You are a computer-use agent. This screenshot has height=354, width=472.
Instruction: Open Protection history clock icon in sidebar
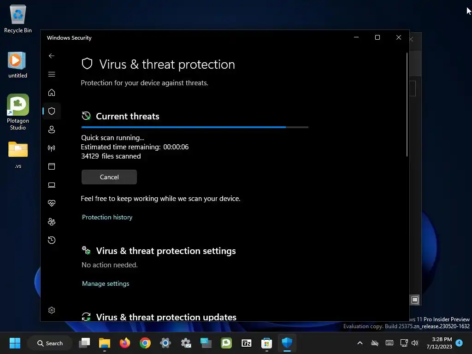[52, 240]
